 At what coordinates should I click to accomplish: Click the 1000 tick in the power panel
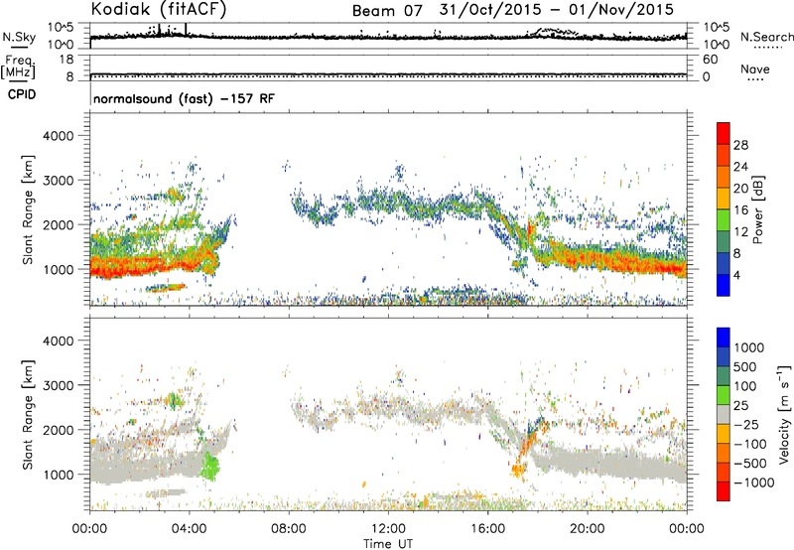[59, 269]
